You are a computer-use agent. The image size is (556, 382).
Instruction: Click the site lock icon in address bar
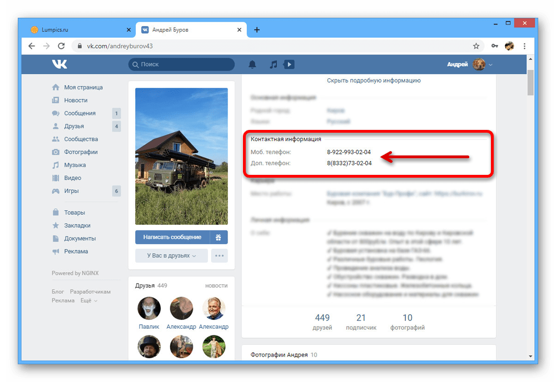80,46
